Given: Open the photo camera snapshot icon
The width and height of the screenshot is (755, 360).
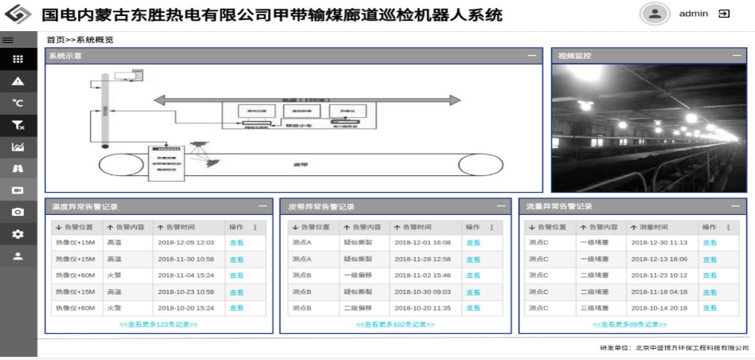Looking at the screenshot, I should [x=18, y=213].
